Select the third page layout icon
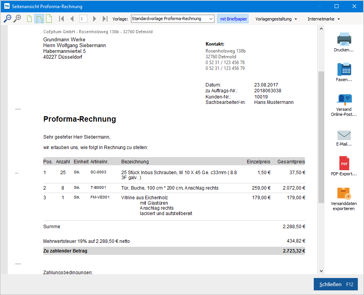Viewport: 364px width, 295px height. 49,19
